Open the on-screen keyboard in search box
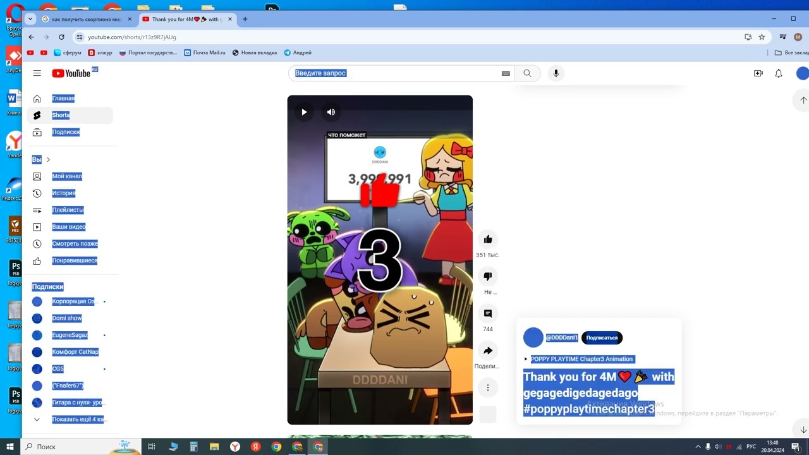 pyautogui.click(x=506, y=73)
